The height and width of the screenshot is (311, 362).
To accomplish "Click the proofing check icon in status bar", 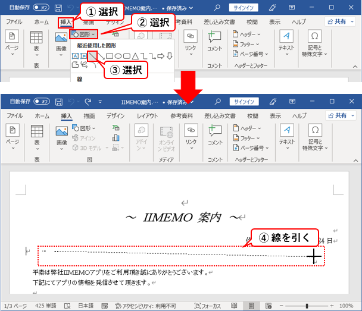I will tap(67, 306).
